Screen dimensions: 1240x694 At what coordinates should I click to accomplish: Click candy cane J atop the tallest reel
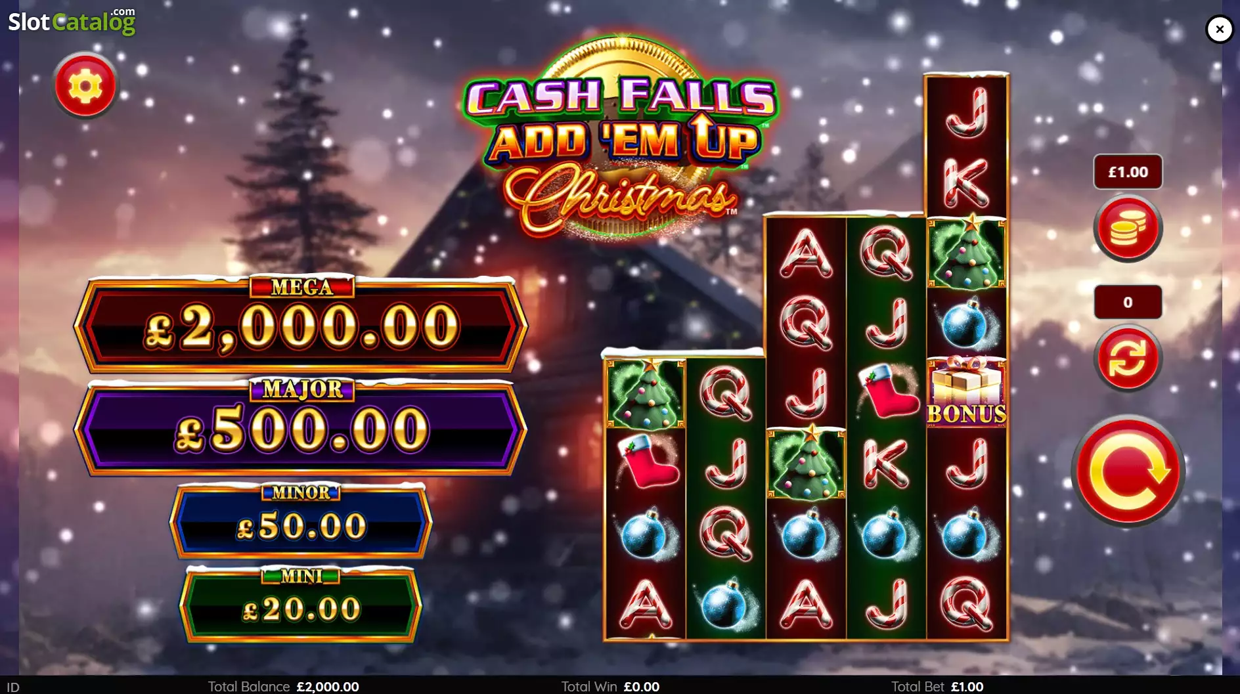[966, 112]
